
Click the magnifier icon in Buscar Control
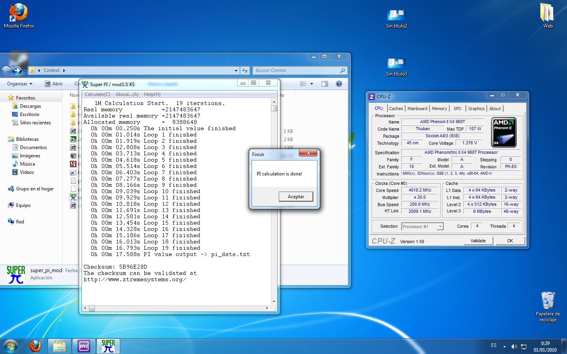[x=343, y=70]
